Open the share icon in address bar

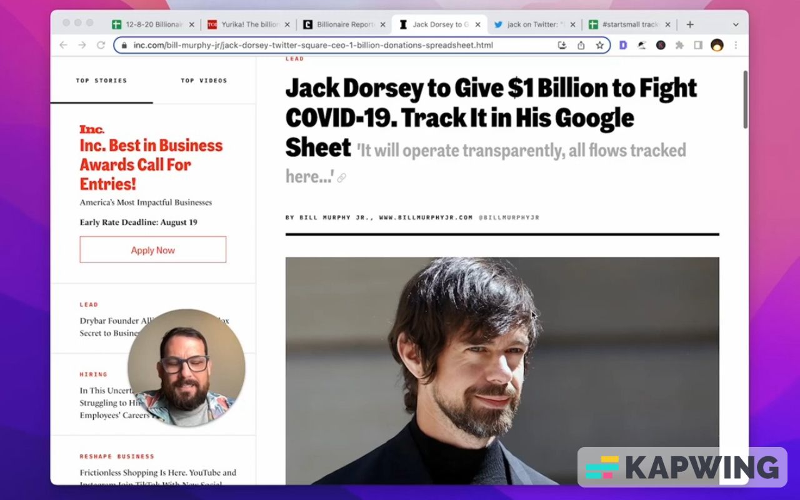tap(581, 45)
